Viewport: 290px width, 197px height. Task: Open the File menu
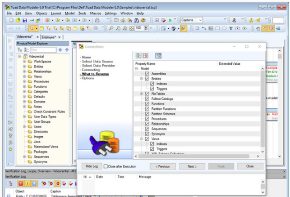click(x=9, y=13)
